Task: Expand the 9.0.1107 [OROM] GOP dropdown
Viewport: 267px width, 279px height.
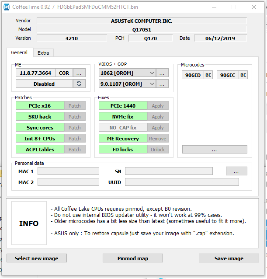Action: pos(127,84)
